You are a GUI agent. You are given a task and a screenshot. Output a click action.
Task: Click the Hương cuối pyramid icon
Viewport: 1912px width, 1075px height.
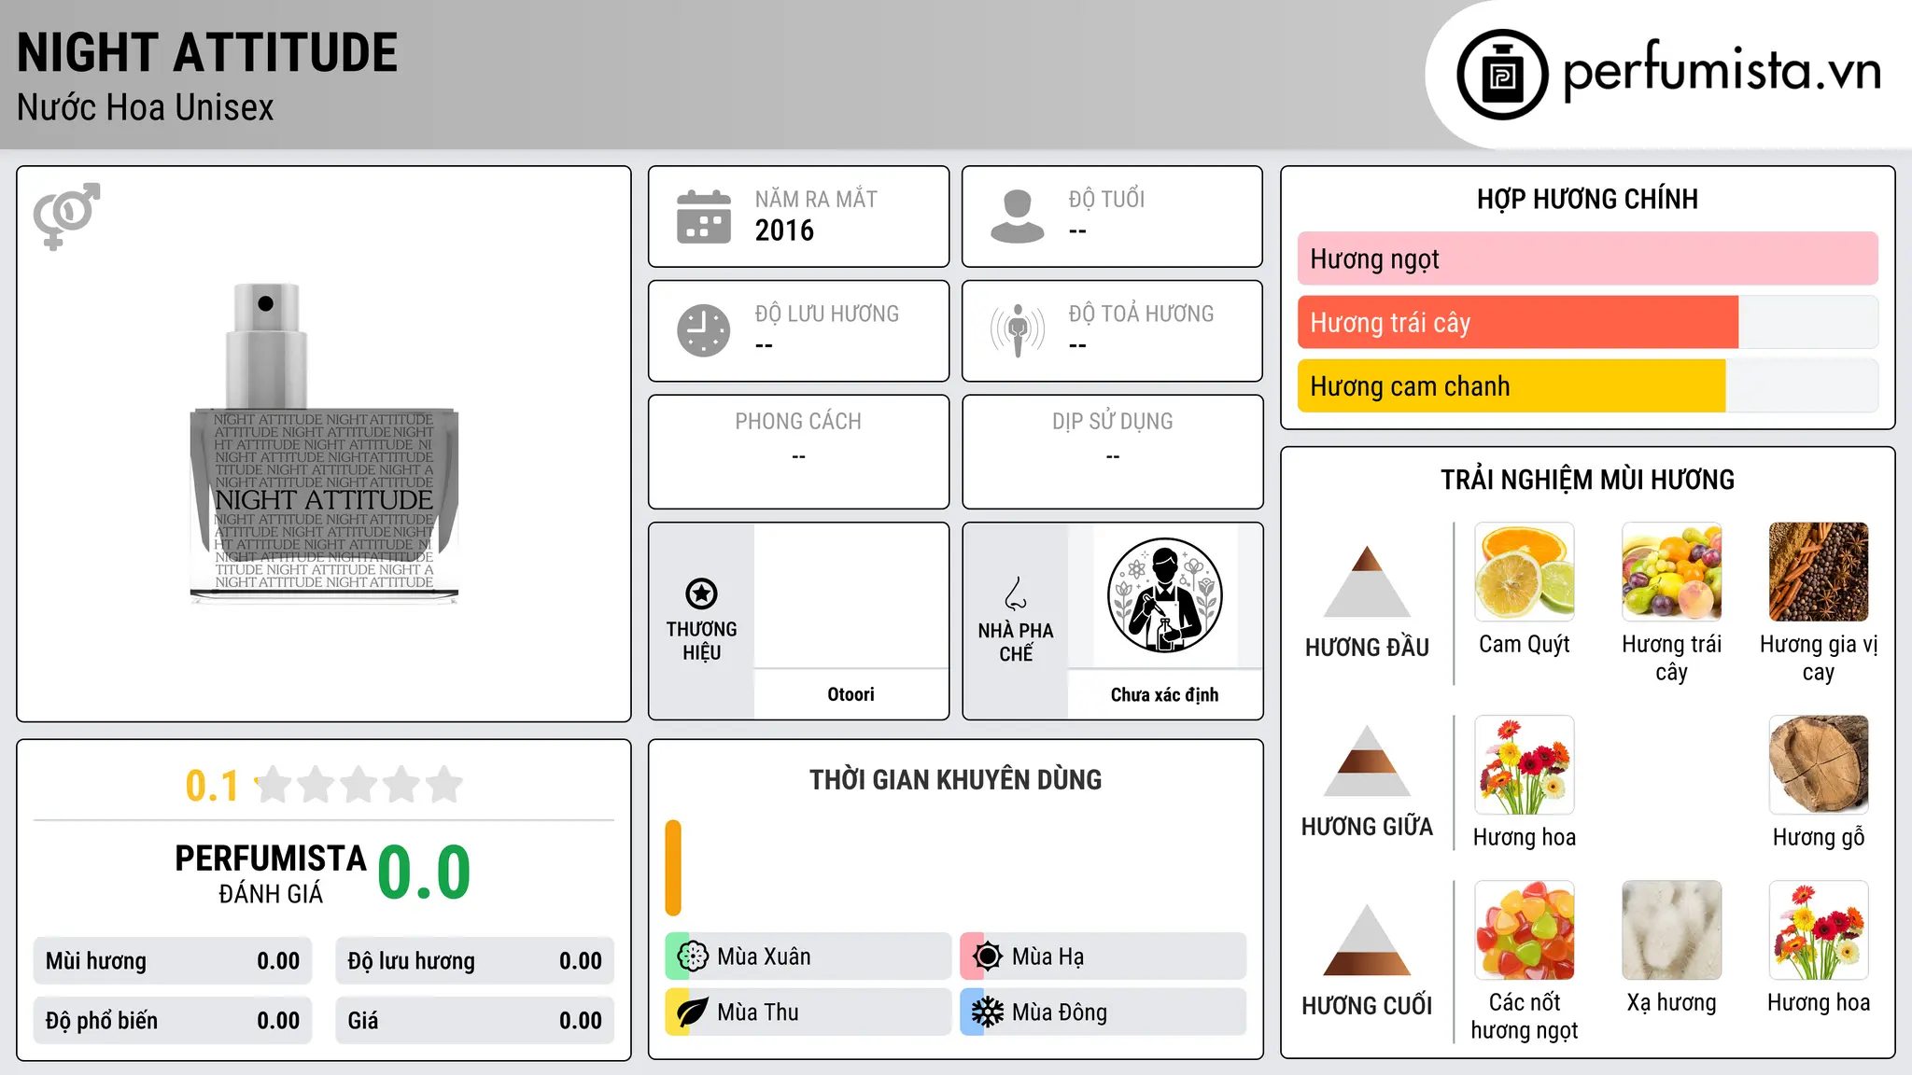[x=1367, y=940]
